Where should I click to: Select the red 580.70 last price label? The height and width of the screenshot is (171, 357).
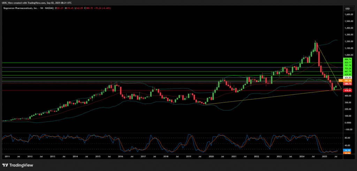(x=347, y=84)
